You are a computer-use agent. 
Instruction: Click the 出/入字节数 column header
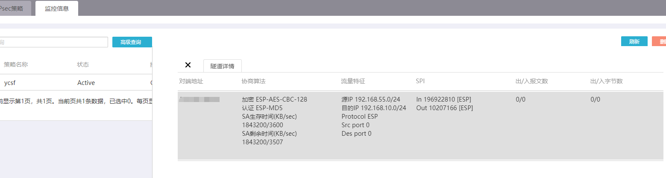click(604, 81)
